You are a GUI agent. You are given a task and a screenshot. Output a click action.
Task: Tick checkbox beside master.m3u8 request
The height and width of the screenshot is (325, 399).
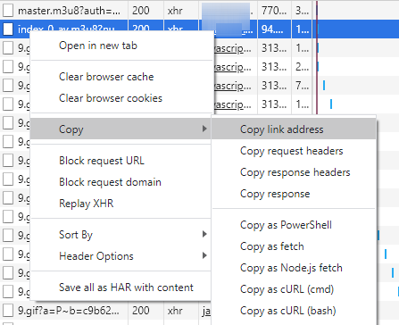[8, 11]
